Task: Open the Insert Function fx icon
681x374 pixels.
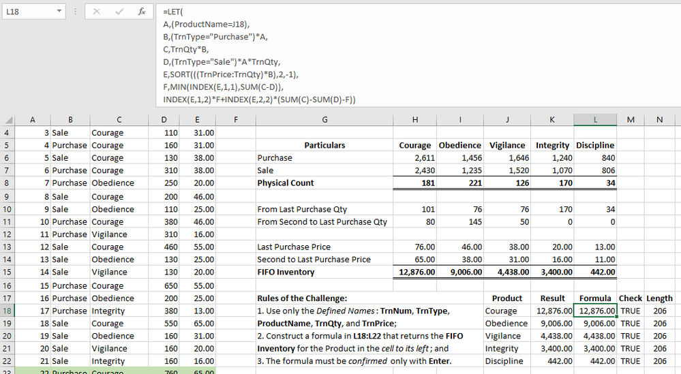Action: (x=142, y=12)
